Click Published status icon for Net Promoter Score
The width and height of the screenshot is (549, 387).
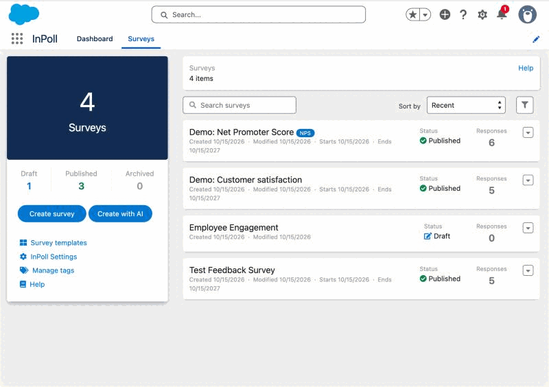(423, 141)
